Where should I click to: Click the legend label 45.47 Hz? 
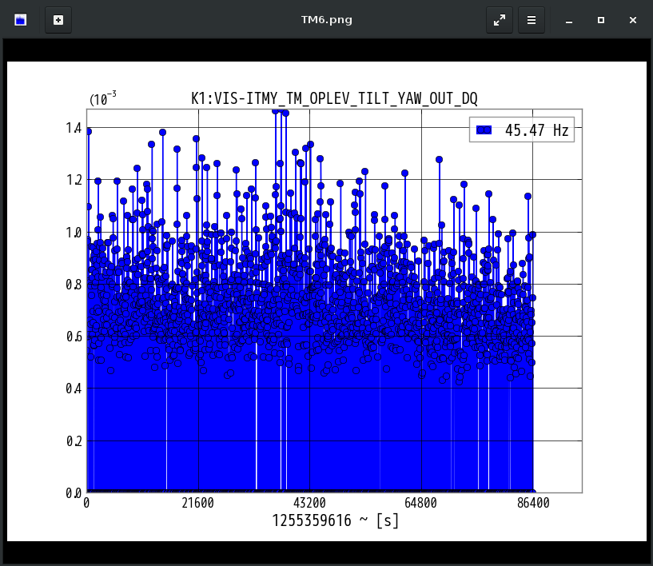point(537,130)
